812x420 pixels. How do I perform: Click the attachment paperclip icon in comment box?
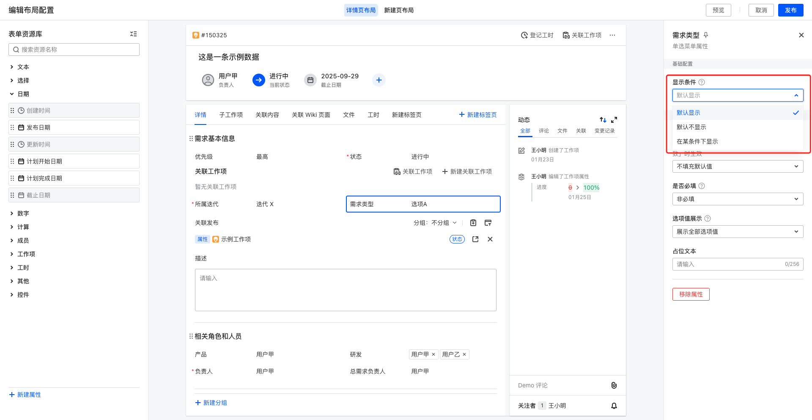click(x=614, y=385)
